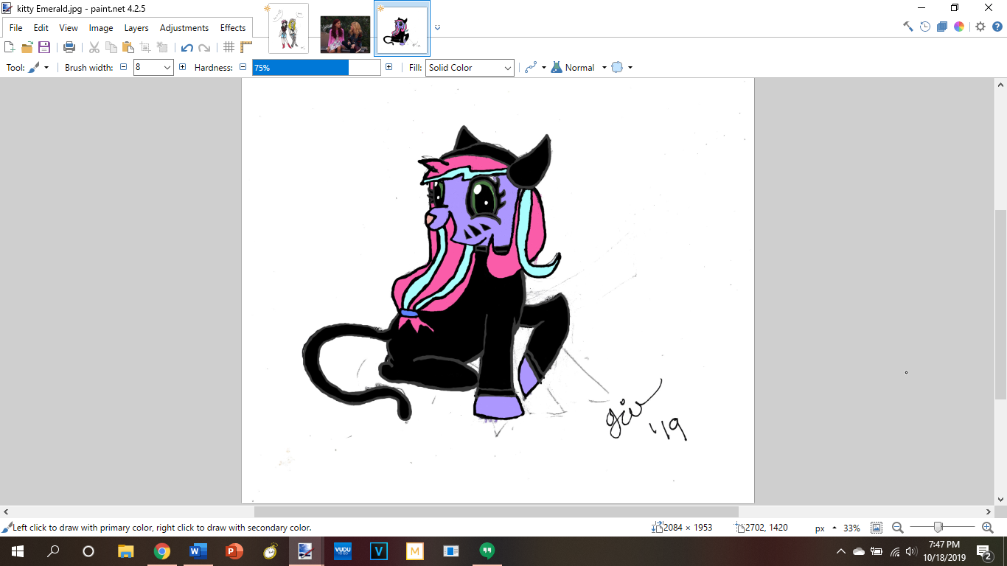Viewport: 1007px width, 566px height.
Task: Open the Normal blend mode dropdown
Action: click(604, 68)
